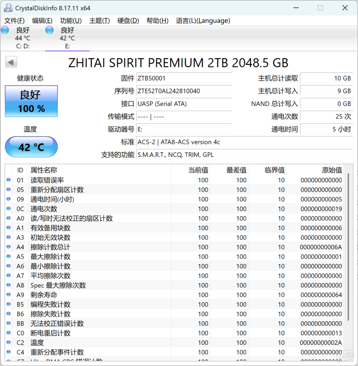Click the NAND total writes value 0 GB

[x=327, y=104]
